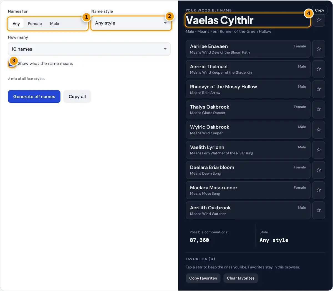The height and width of the screenshot is (291, 333).
Task: Click 'Means Wind Dew of the Bloom Path'
Action: tap(220, 52)
